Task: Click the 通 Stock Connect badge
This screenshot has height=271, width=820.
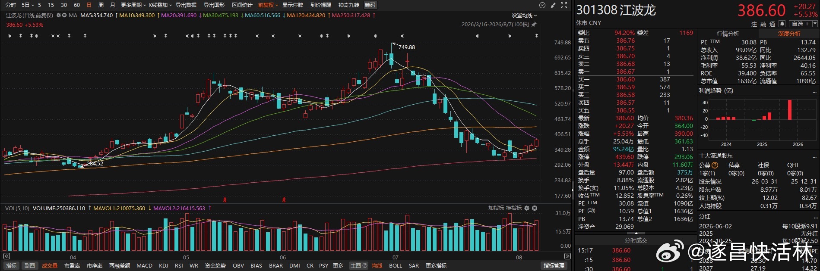Action: 772,24
